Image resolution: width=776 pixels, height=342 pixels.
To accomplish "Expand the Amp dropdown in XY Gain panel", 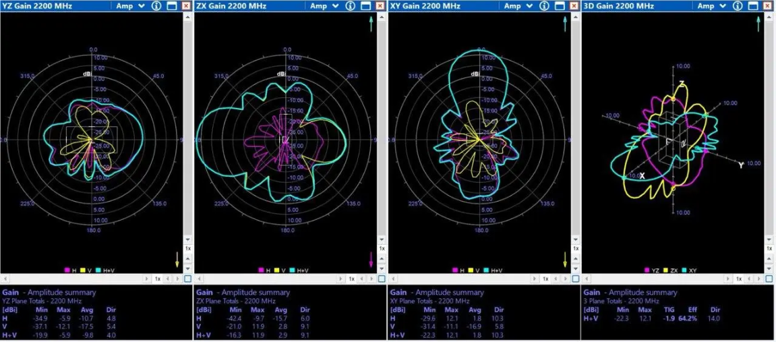I will (x=518, y=6).
